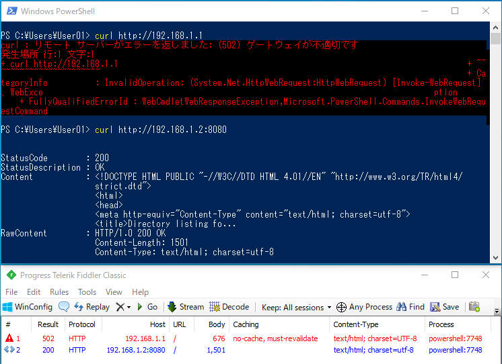Sort sessions by Result column header
This screenshot has height=364, width=502.
tap(48, 324)
